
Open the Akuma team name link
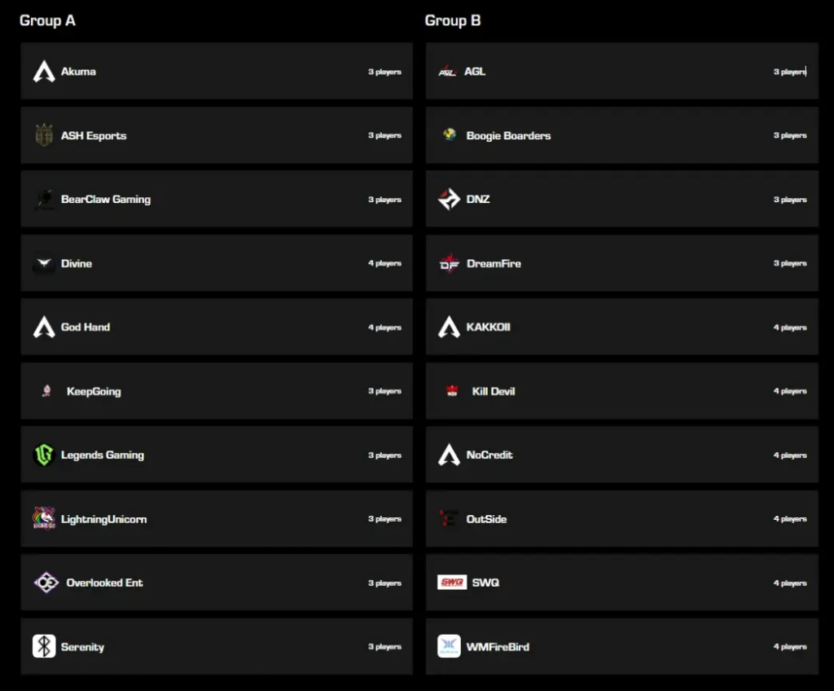pyautogui.click(x=78, y=72)
